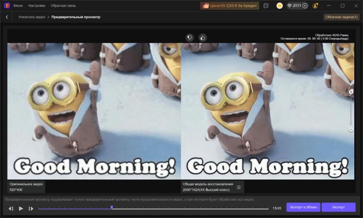Click the Общая модель восстановления label
This screenshot has height=218, width=363.
(x=208, y=184)
